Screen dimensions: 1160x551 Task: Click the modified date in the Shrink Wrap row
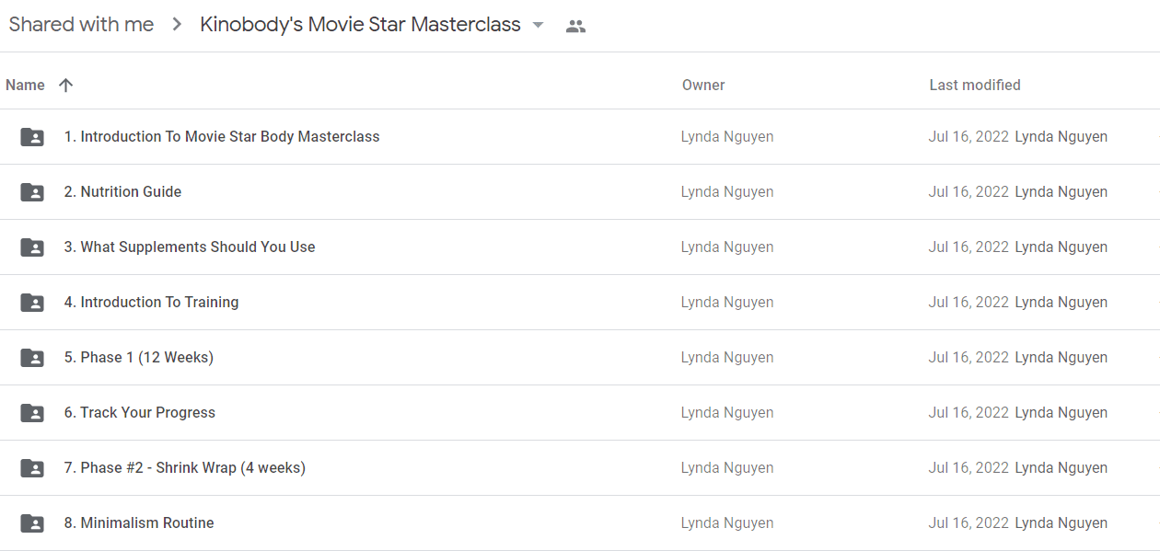pyautogui.click(x=969, y=468)
